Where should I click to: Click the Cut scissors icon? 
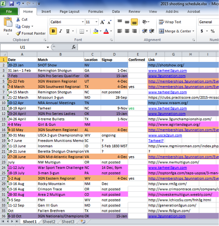[x=18, y=20]
